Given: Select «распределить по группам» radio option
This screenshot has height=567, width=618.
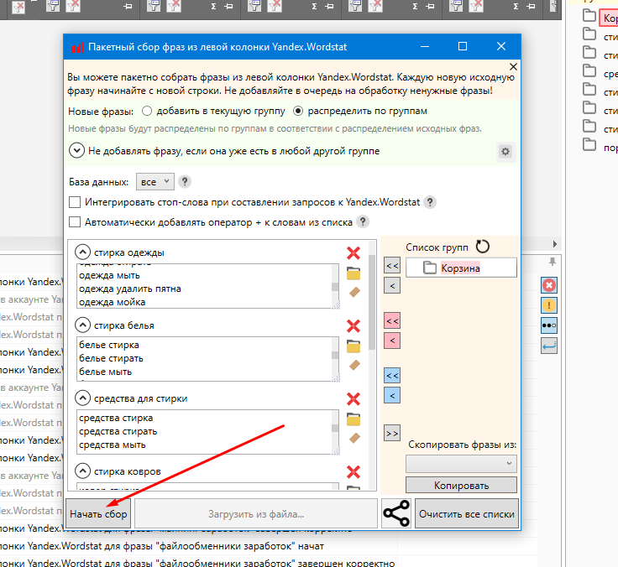Looking at the screenshot, I should click(298, 111).
